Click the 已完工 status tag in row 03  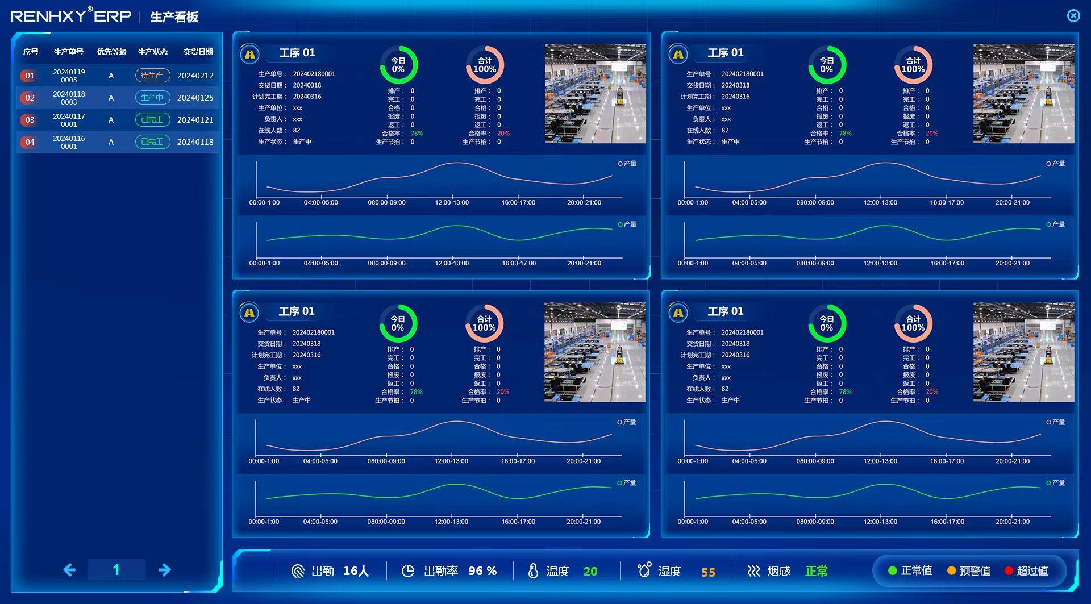pos(152,120)
